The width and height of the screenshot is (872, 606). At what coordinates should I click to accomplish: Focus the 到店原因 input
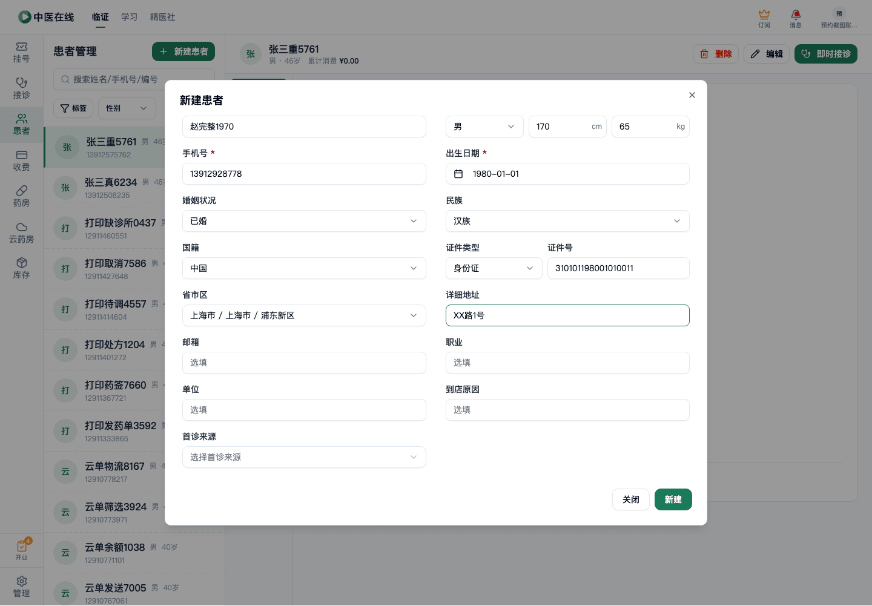coord(567,410)
